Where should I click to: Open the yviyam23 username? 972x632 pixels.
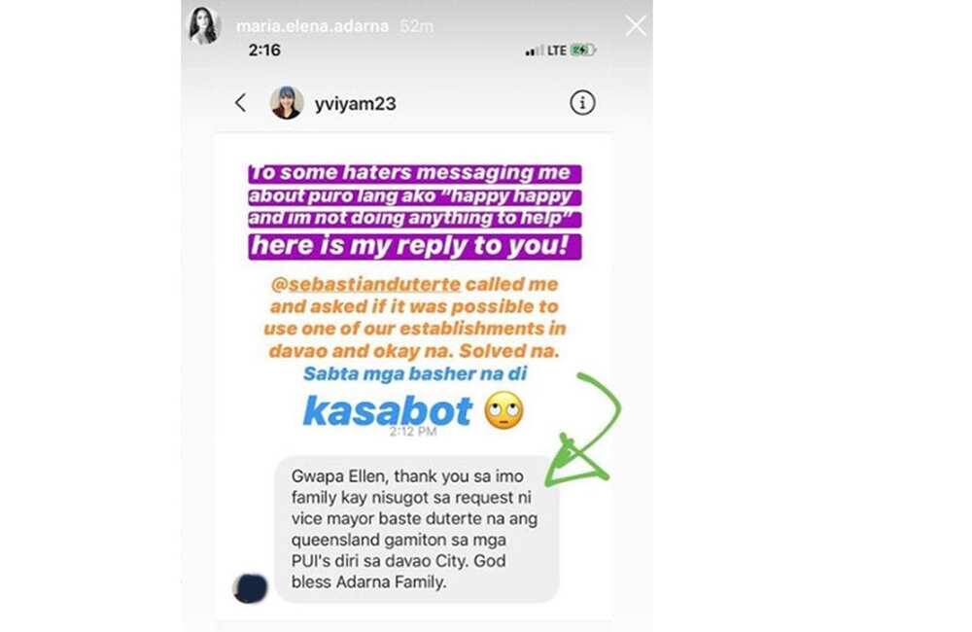click(x=355, y=104)
